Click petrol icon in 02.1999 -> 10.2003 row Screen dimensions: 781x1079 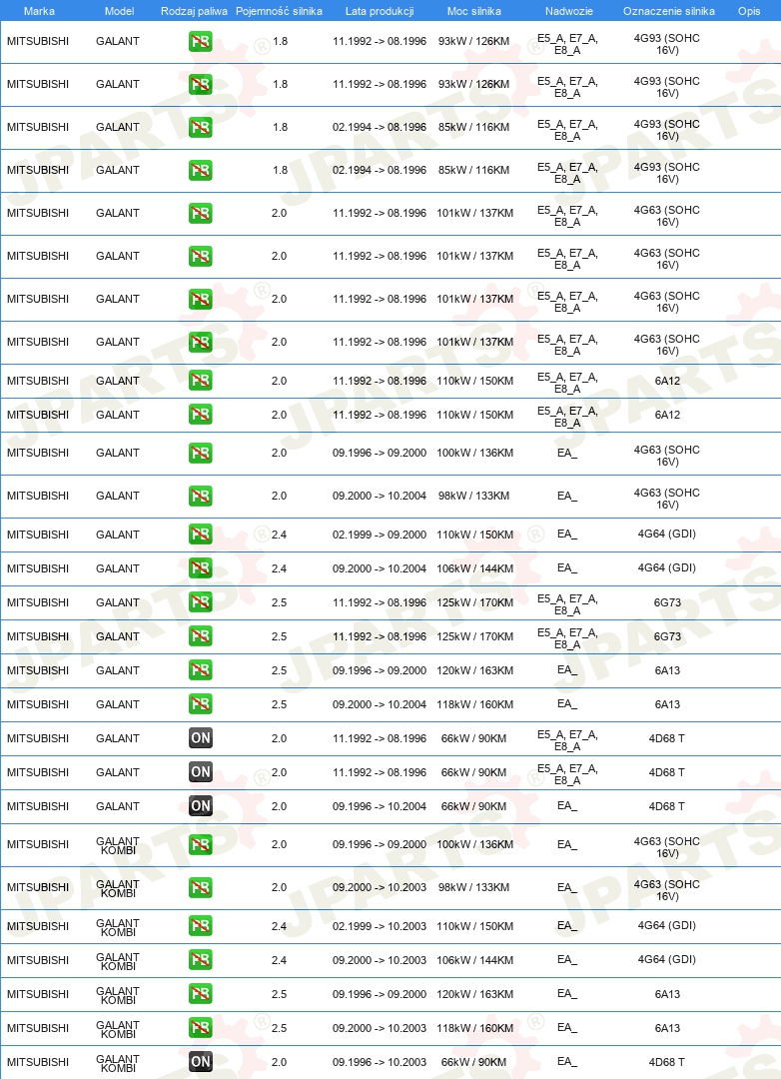tap(200, 925)
